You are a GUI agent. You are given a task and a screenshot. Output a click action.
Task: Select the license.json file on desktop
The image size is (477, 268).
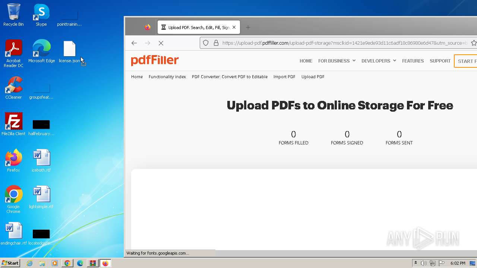click(69, 51)
